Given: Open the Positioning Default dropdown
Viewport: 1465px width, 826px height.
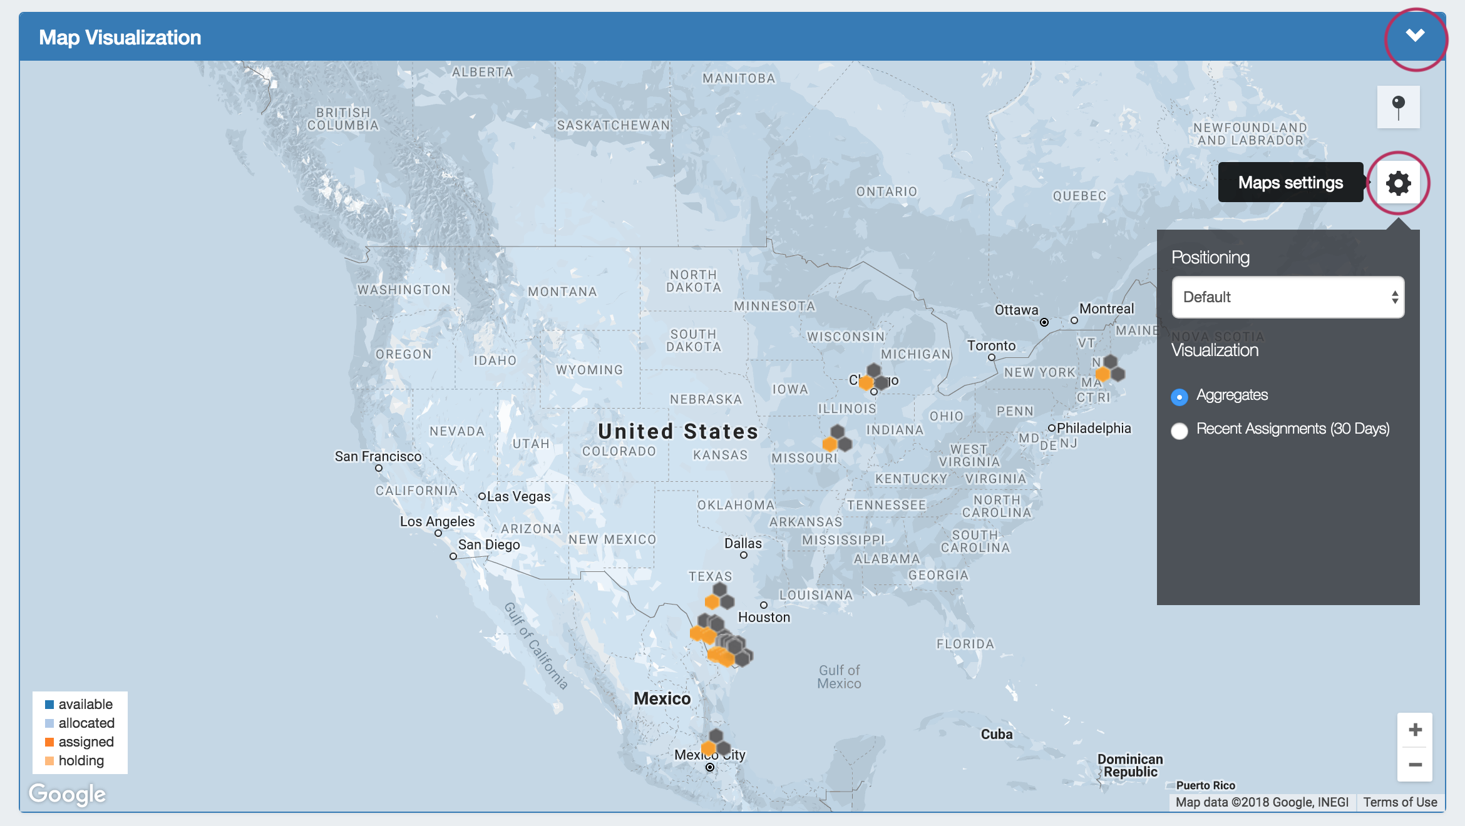Looking at the screenshot, I should point(1288,297).
